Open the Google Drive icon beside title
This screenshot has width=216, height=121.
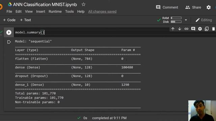pos(10,4)
